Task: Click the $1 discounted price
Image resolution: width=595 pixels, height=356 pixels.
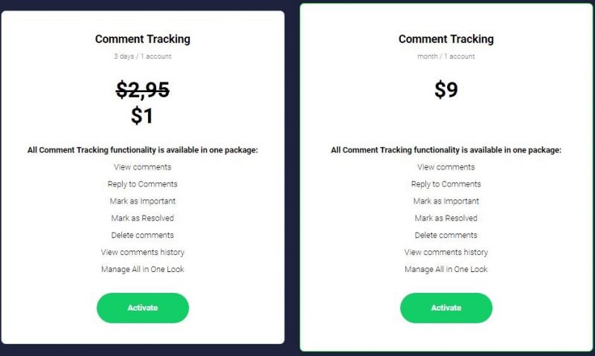Action: click(142, 116)
